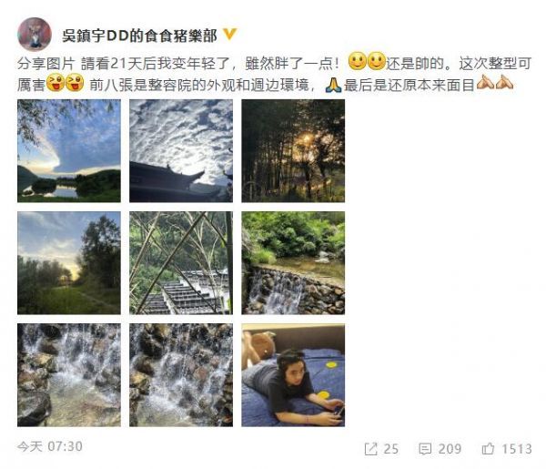Click the repost count 25
546x469 pixels.
(x=390, y=448)
